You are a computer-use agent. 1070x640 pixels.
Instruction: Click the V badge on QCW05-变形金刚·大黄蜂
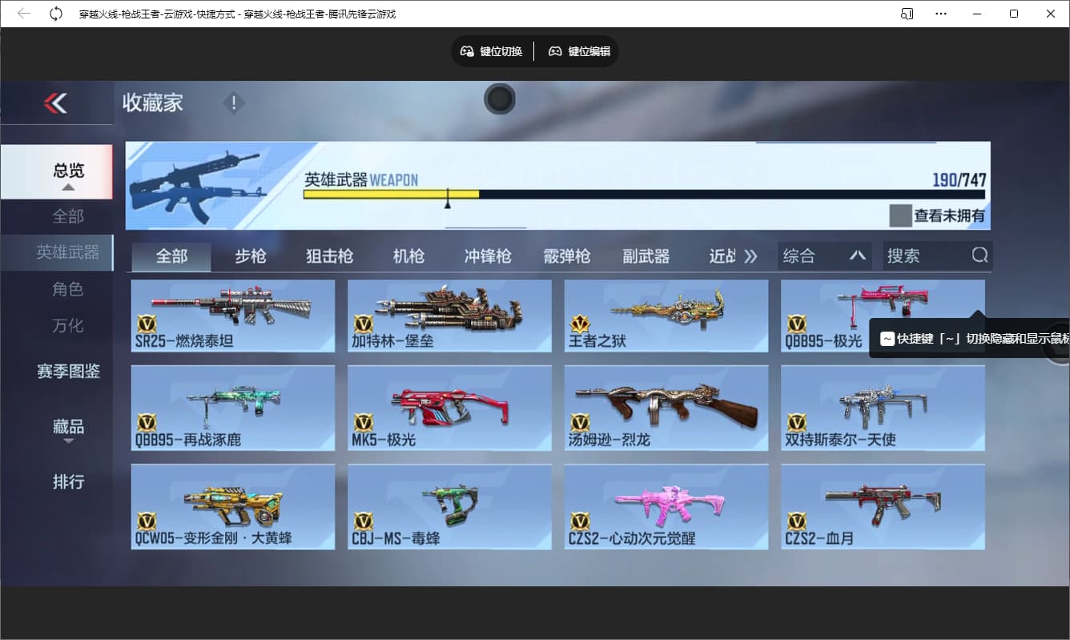coord(147,521)
